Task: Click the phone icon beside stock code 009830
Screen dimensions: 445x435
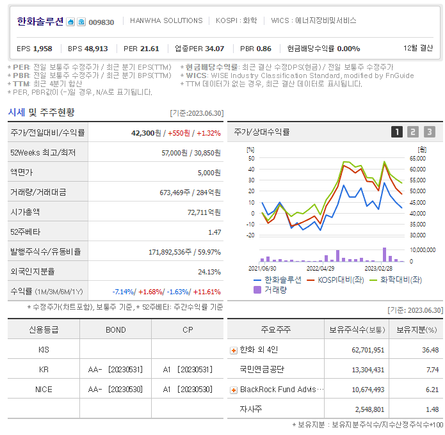Action: coord(81,22)
